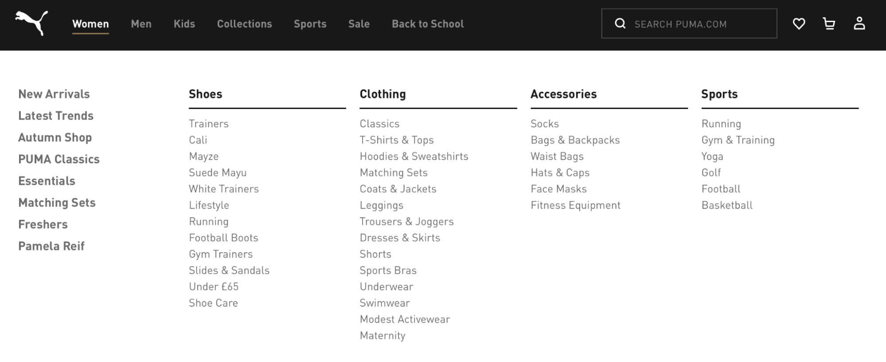Image resolution: width=886 pixels, height=362 pixels.
Task: Select White Trainers under Shoes
Action: [224, 189]
